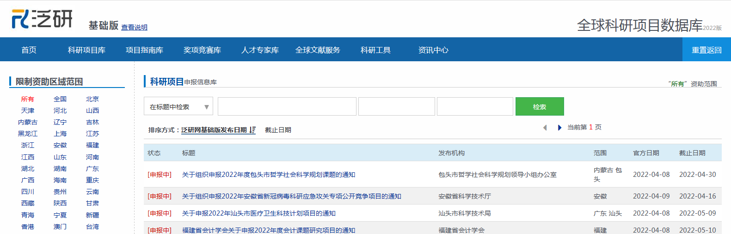The image size is (731, 234).
Task: Go to 首页 in navigation bar
Action: pos(29,50)
